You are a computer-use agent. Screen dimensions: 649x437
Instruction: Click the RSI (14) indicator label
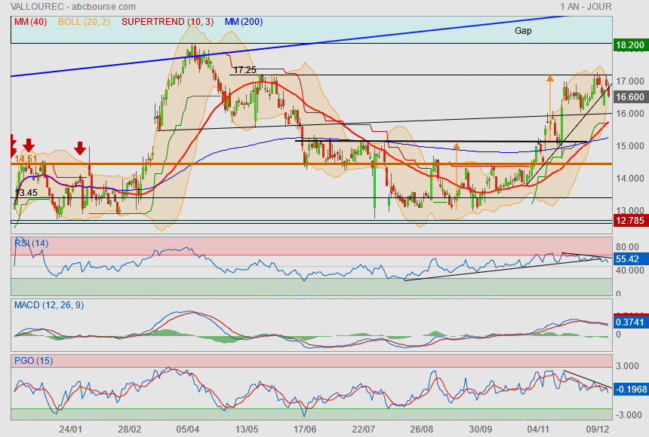point(32,243)
